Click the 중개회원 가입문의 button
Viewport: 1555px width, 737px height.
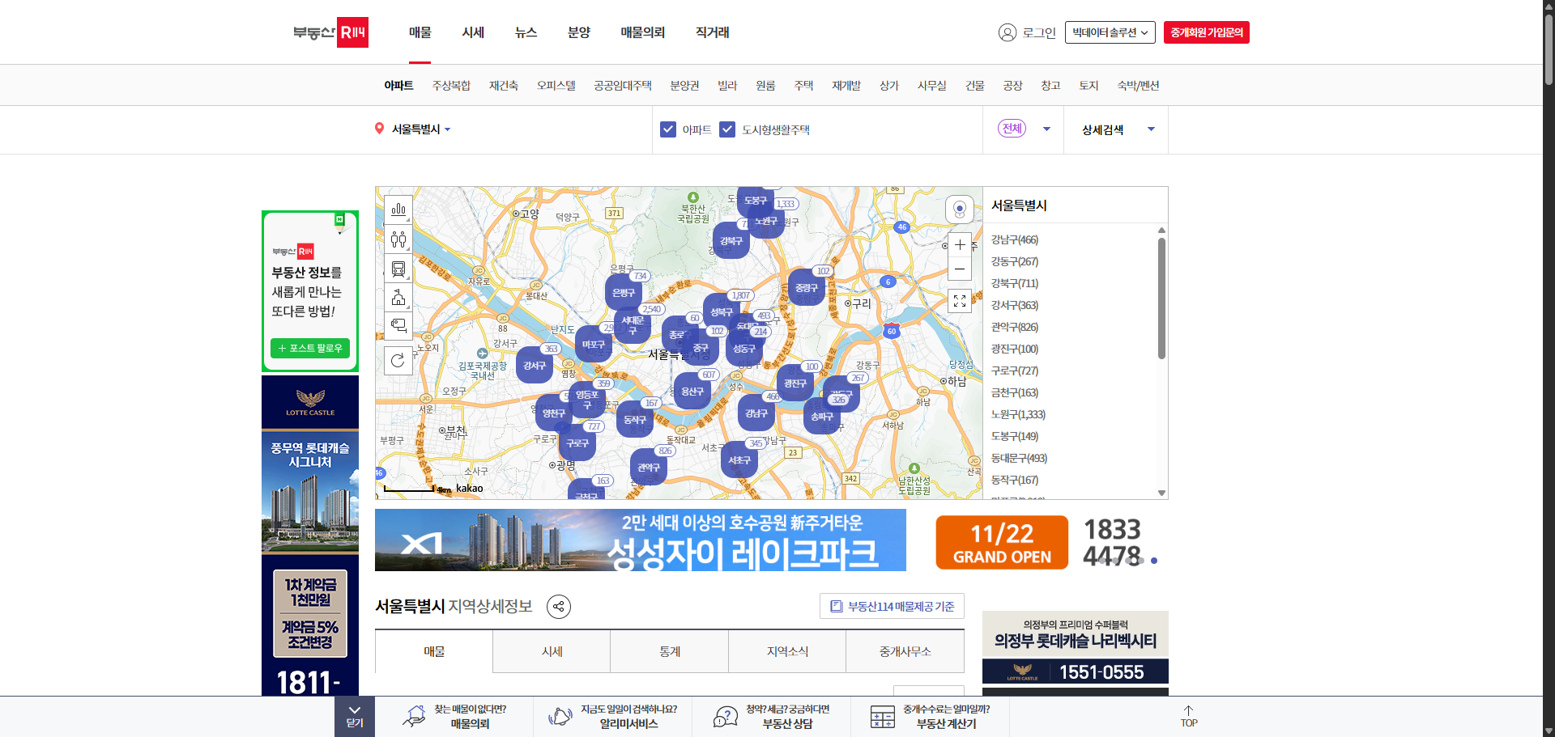pos(1206,32)
